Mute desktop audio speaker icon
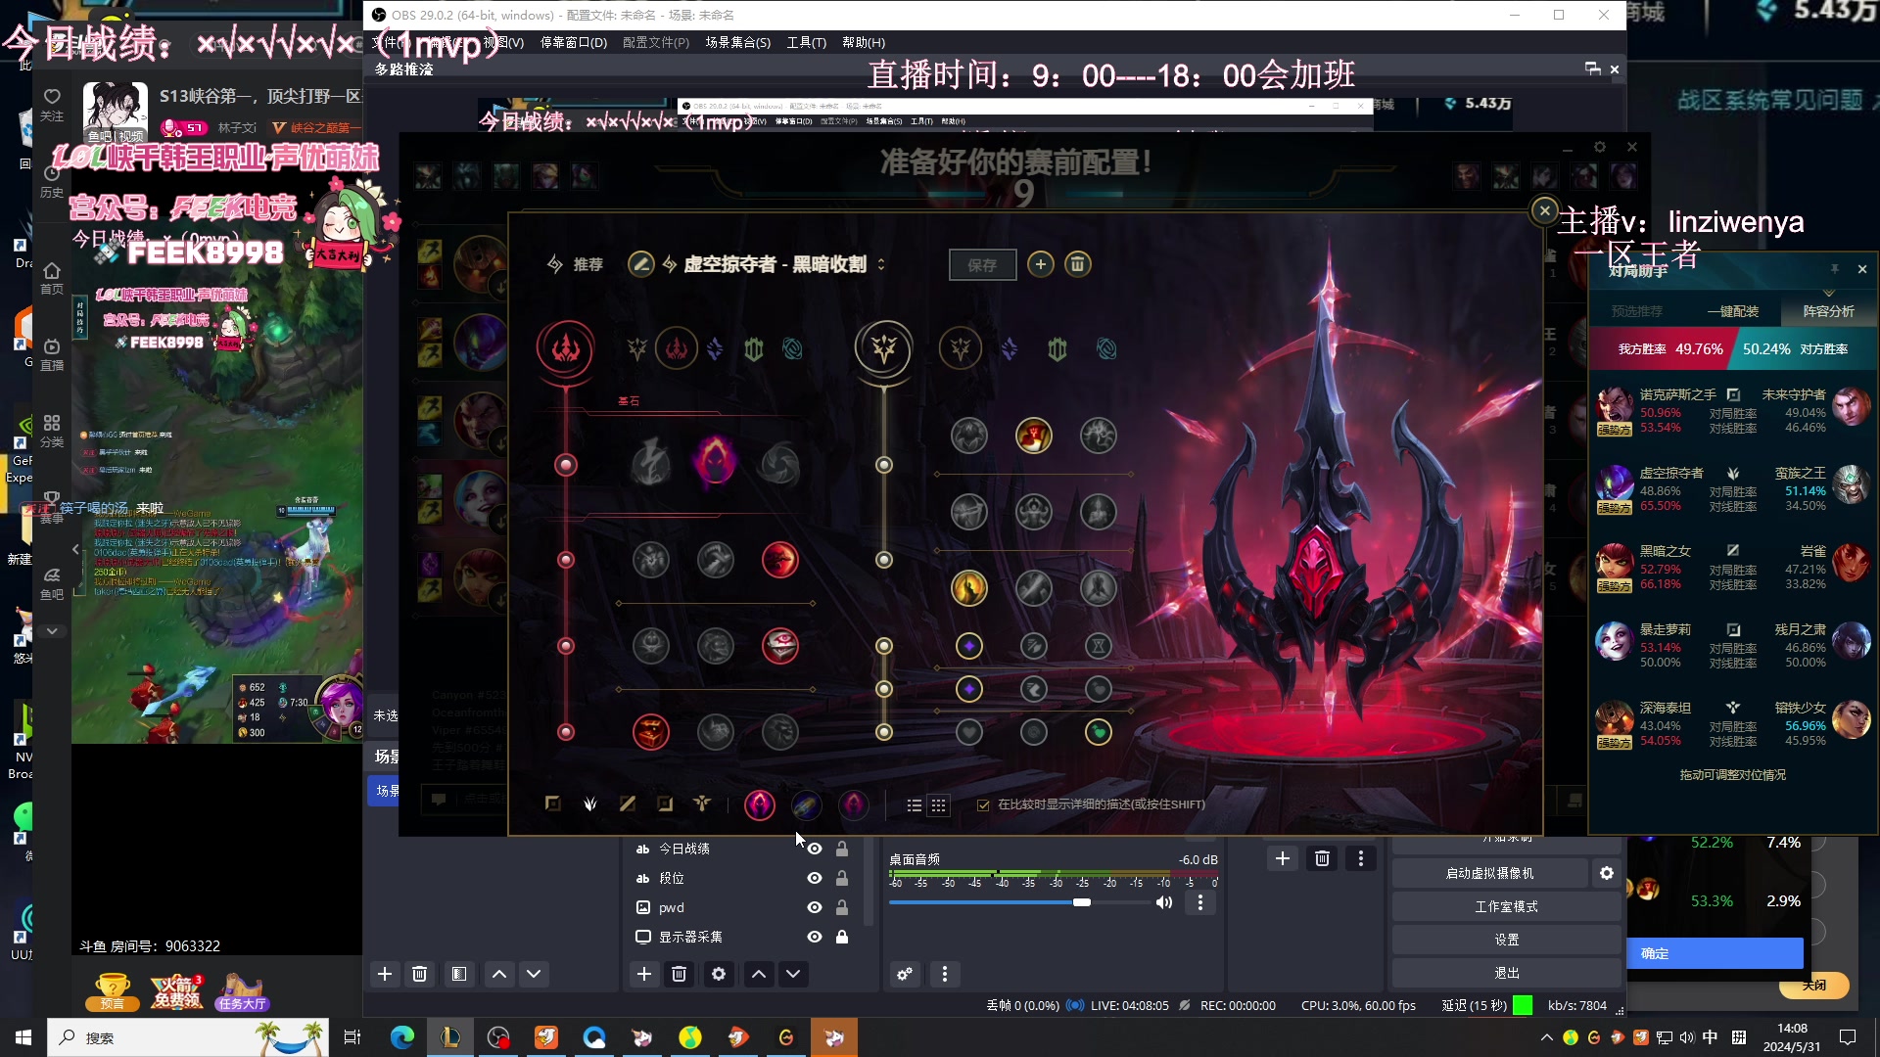 1164,902
